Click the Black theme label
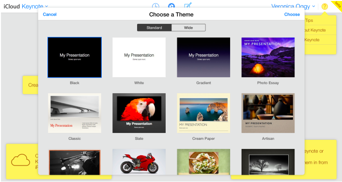 coord(75,83)
